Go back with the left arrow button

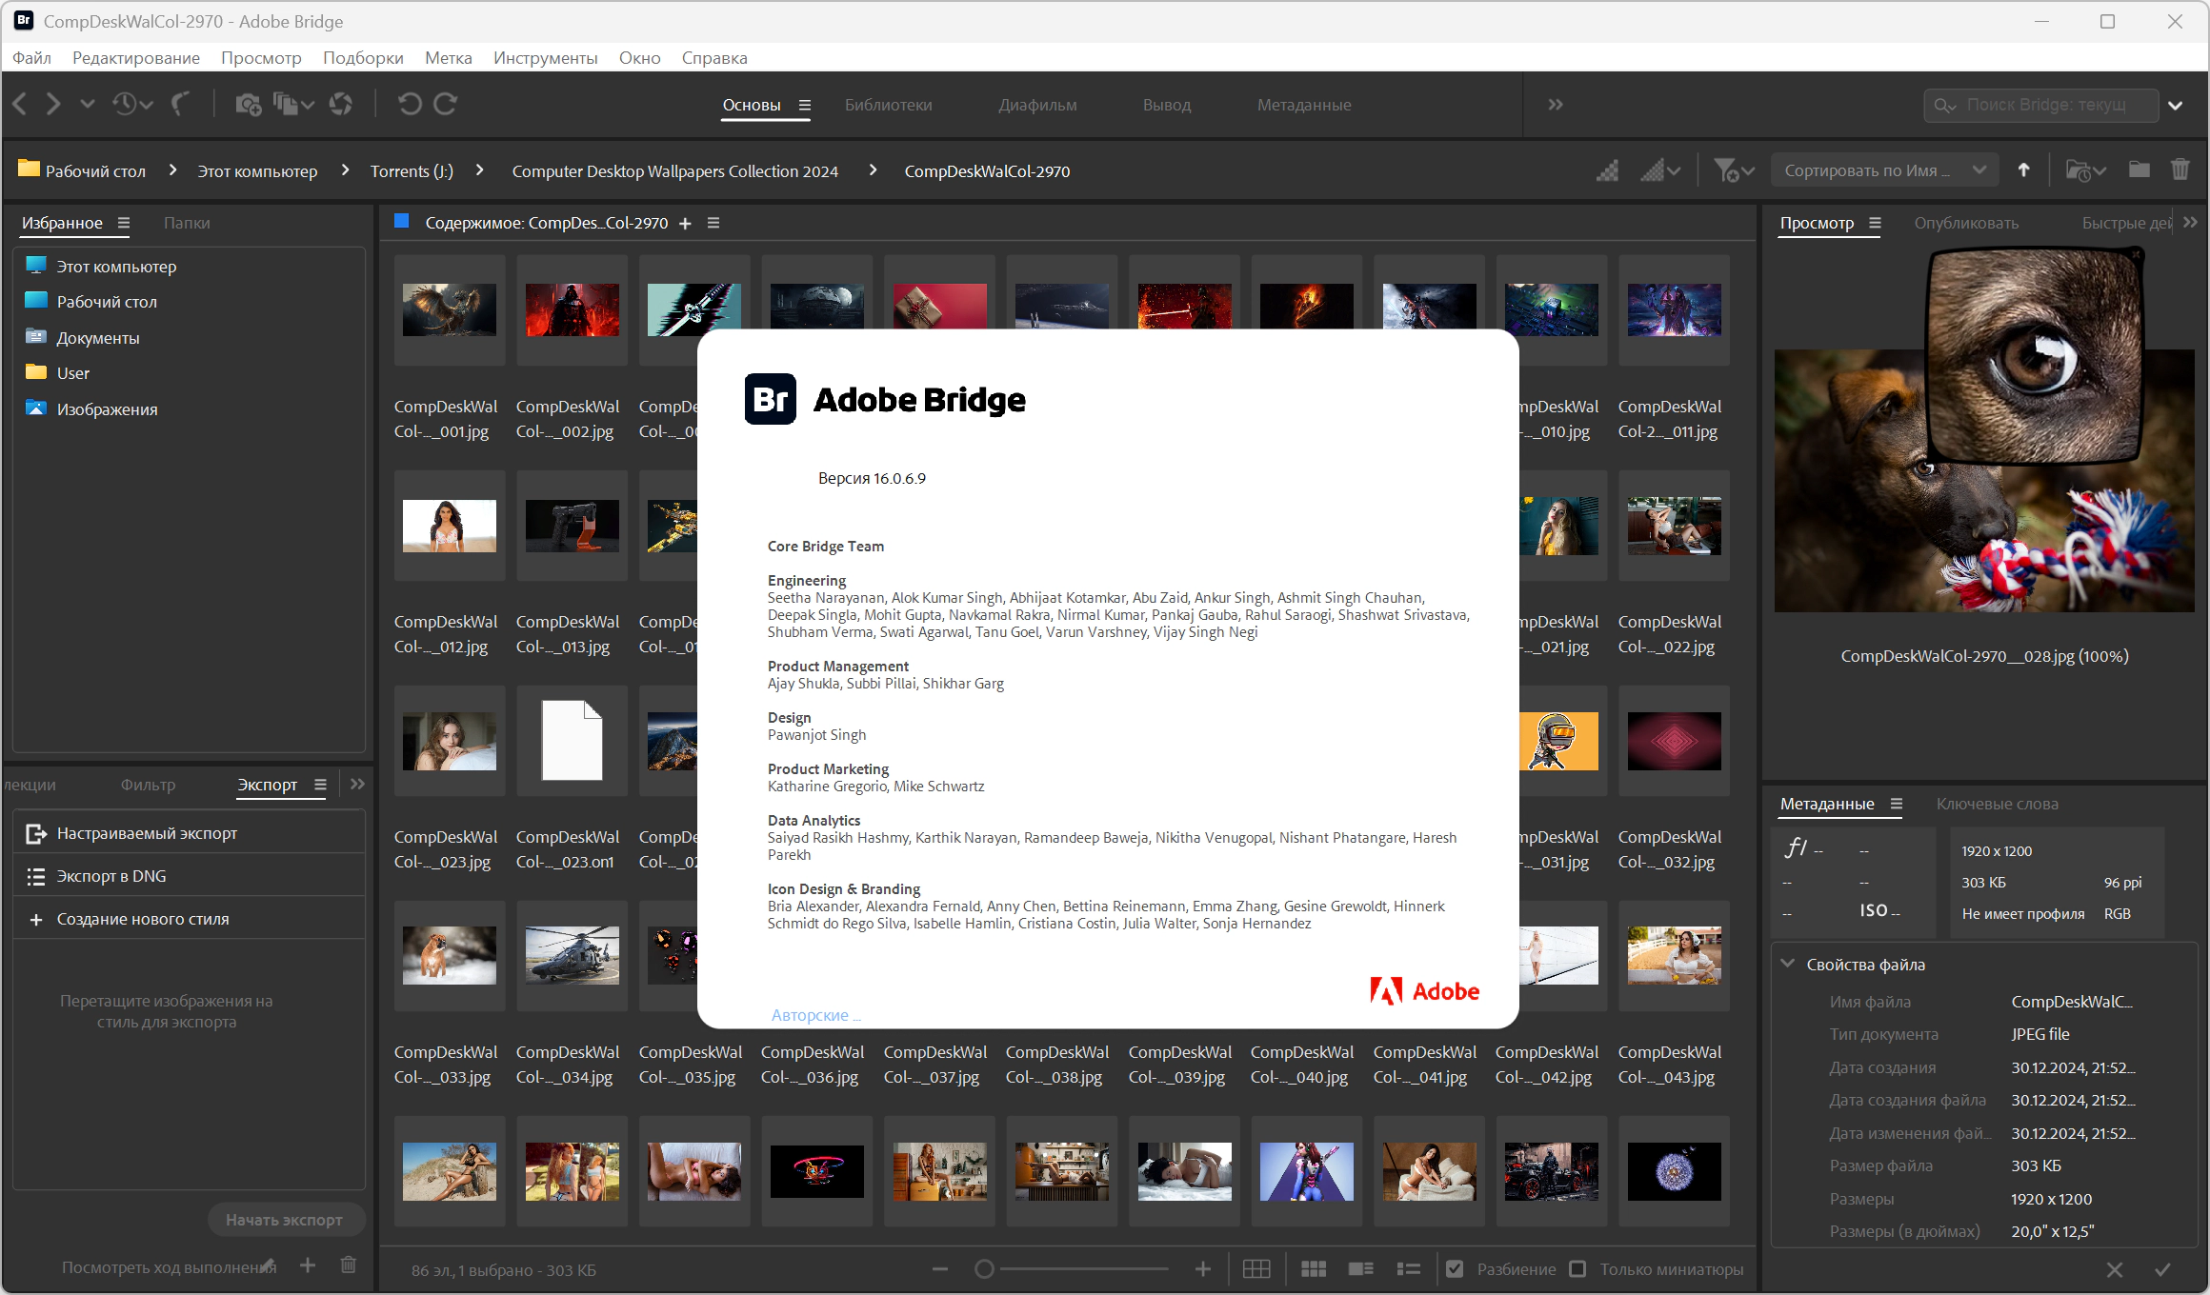click(x=20, y=104)
